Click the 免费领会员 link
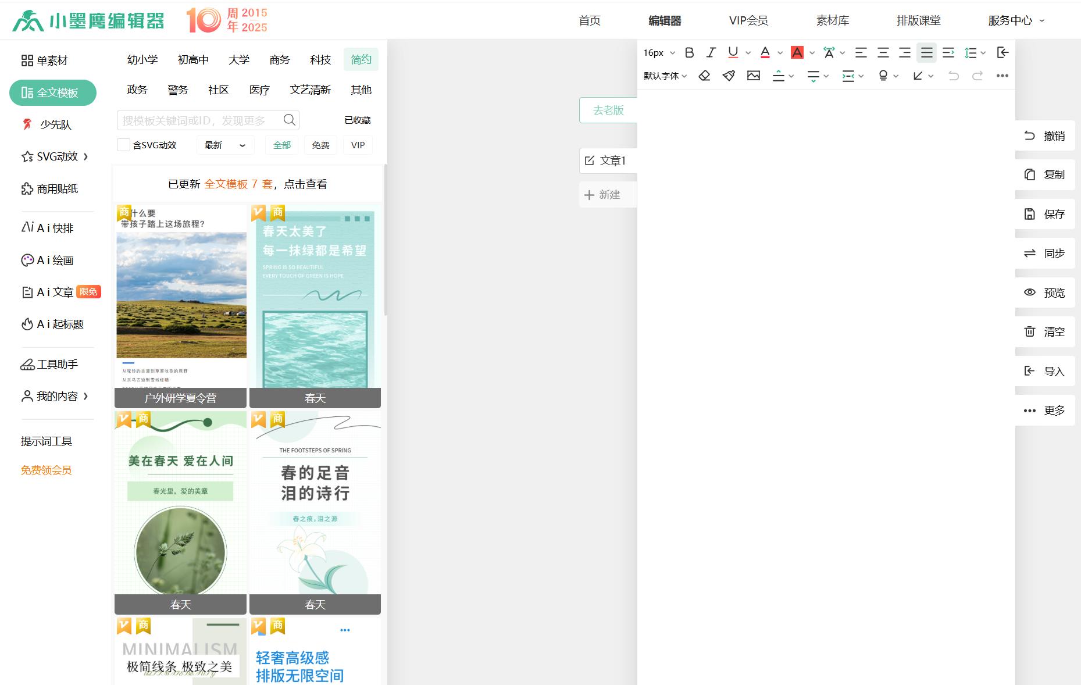Image resolution: width=1081 pixels, height=685 pixels. tap(47, 470)
